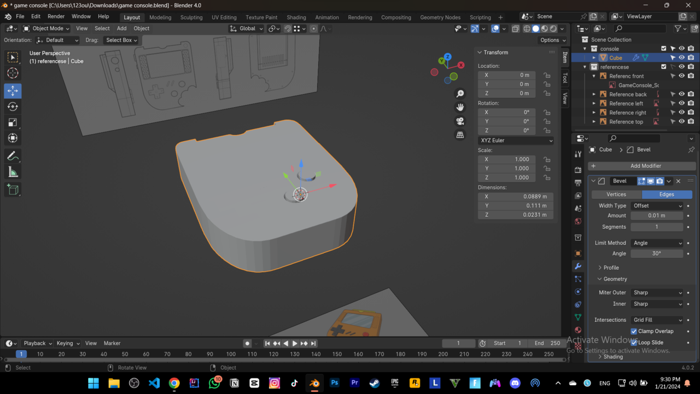Toggle proportional editing

point(313,28)
